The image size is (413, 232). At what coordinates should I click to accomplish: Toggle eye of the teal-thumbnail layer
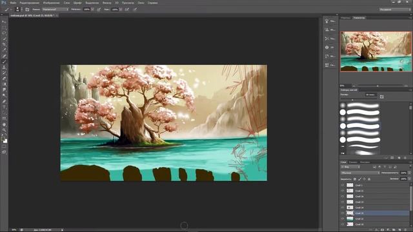click(343, 218)
